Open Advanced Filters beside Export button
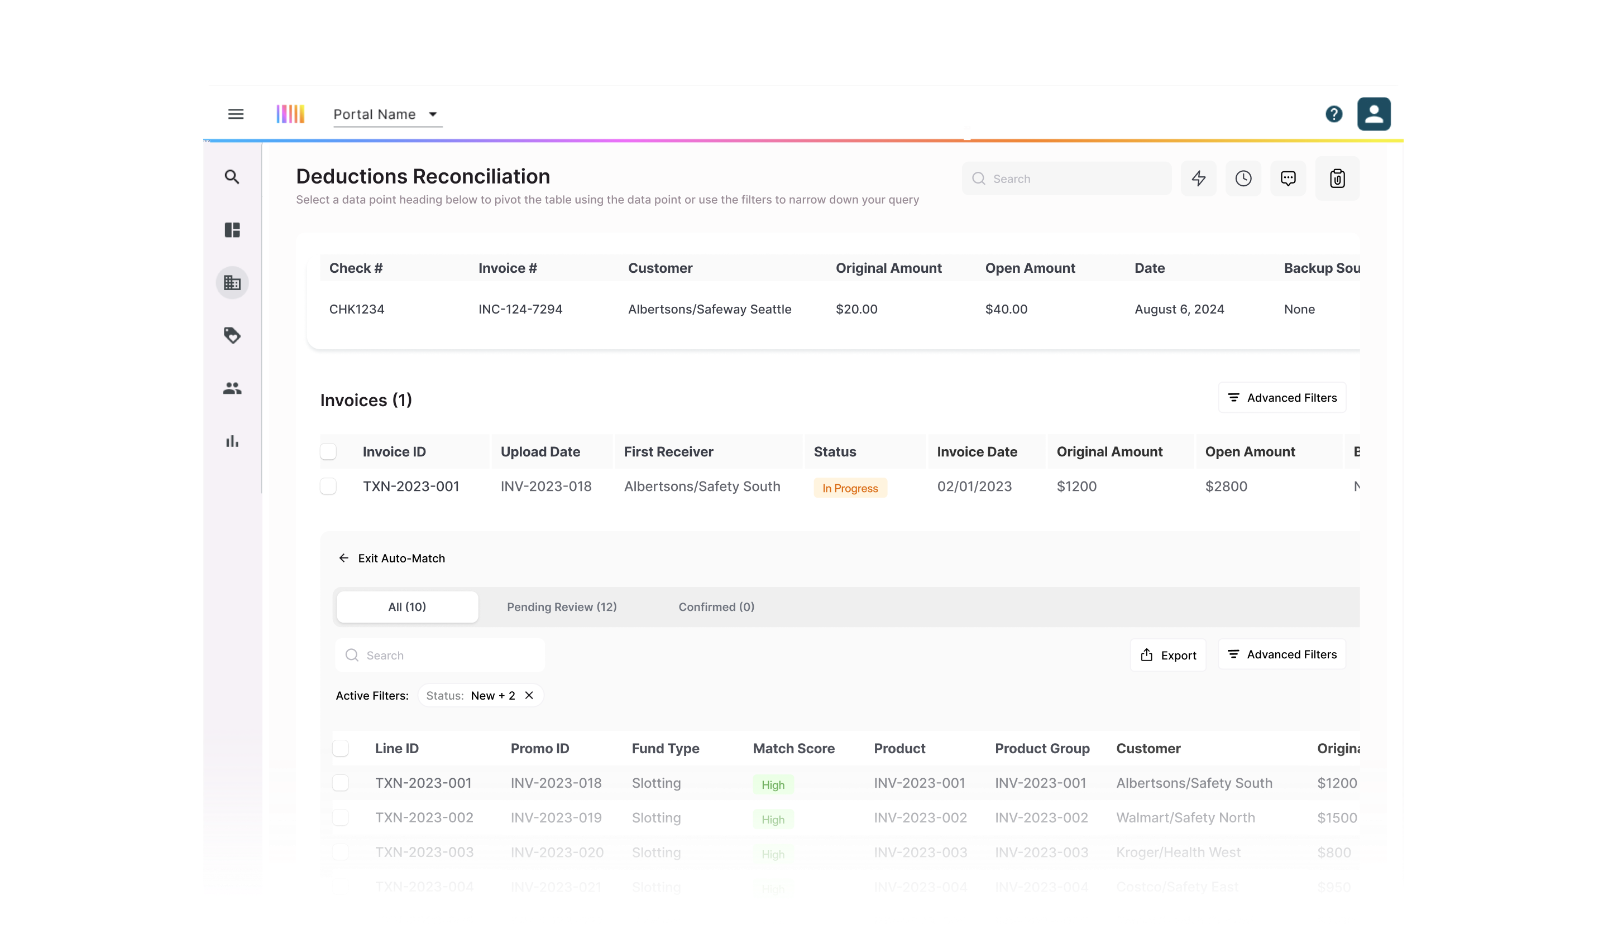The width and height of the screenshot is (1608, 925). (x=1282, y=654)
